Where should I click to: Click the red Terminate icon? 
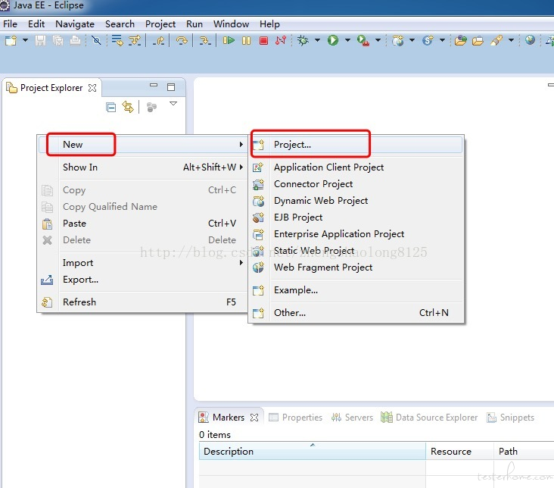pyautogui.click(x=263, y=40)
